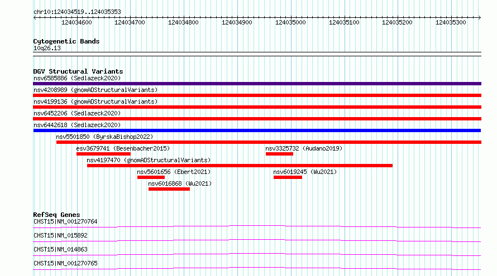Click the red nsv4208989 variant bar
The width and height of the screenshot is (497, 276).
257,95
